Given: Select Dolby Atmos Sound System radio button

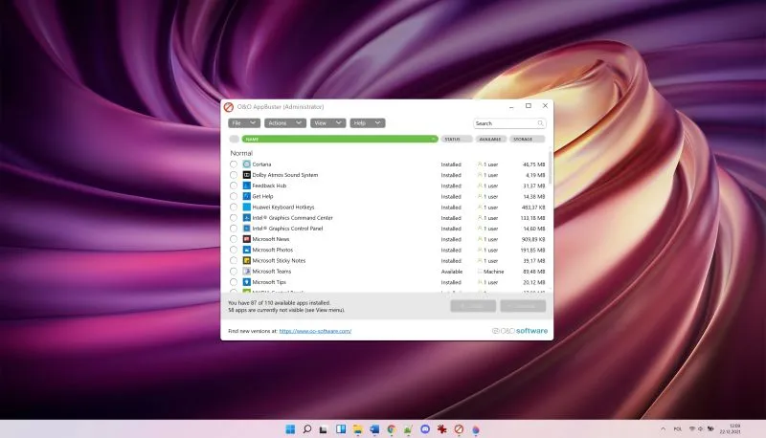Looking at the screenshot, I should click(x=234, y=175).
